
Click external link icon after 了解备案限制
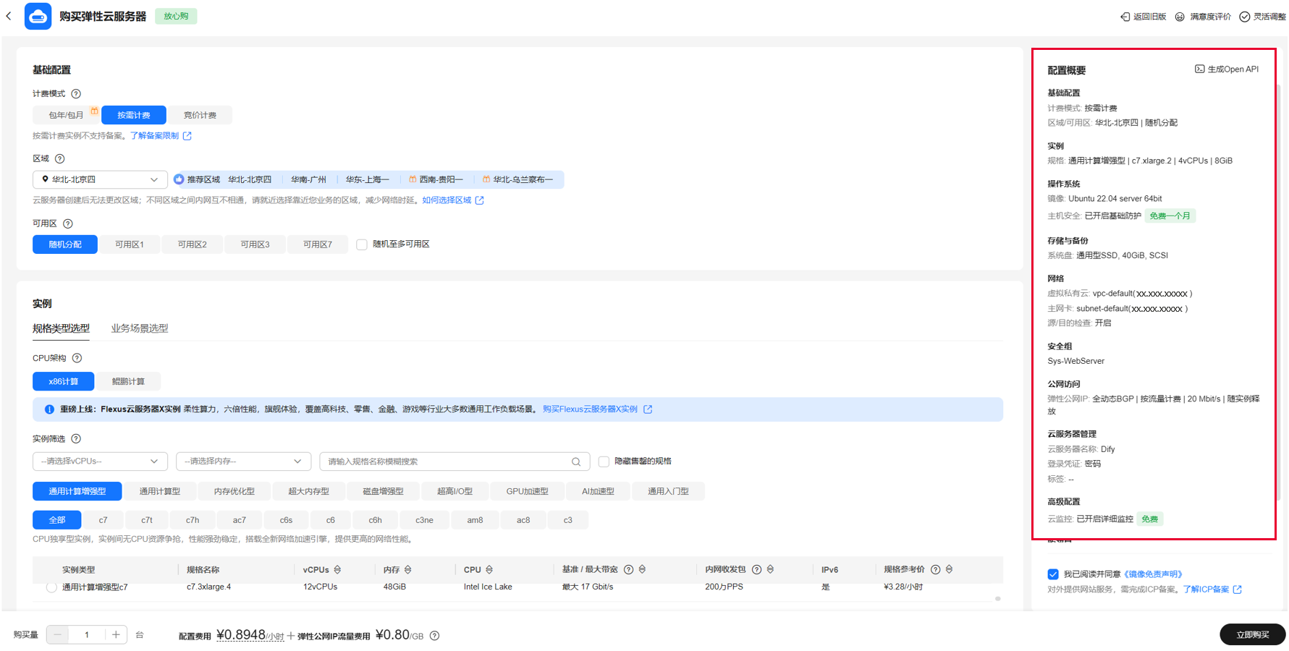click(187, 136)
